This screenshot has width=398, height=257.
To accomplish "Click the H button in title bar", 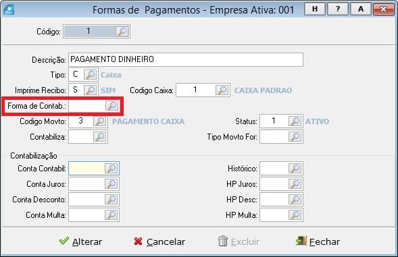I will [x=315, y=9].
